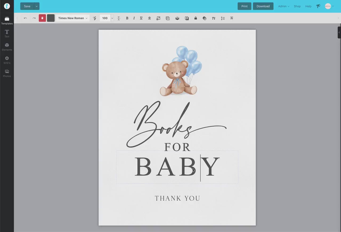Save the design
The image size is (341, 232).
(x=27, y=6)
